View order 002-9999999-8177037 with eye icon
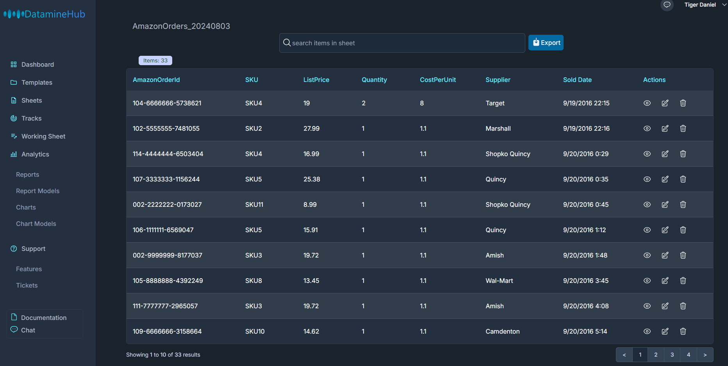Image resolution: width=728 pixels, height=366 pixels. [x=647, y=255]
